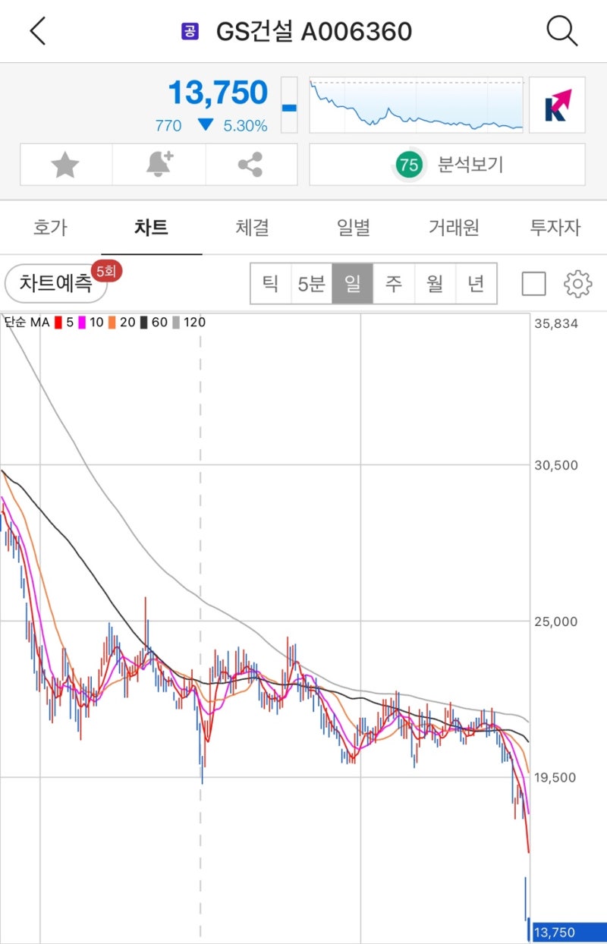
Task: Open the 호가 tab
Action: 49,228
